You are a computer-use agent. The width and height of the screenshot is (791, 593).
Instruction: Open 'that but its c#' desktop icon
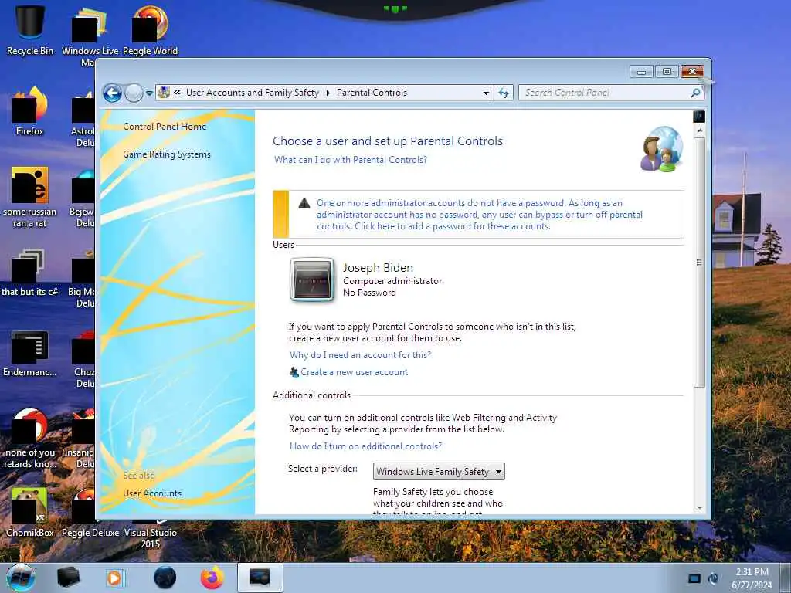(30, 273)
